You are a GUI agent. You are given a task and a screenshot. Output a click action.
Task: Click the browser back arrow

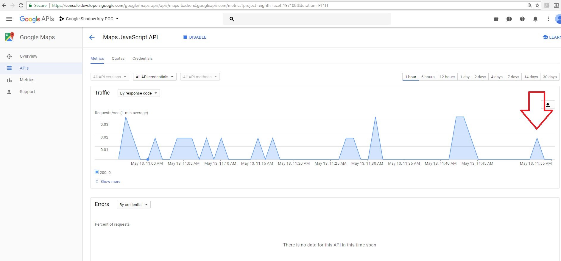4,5
